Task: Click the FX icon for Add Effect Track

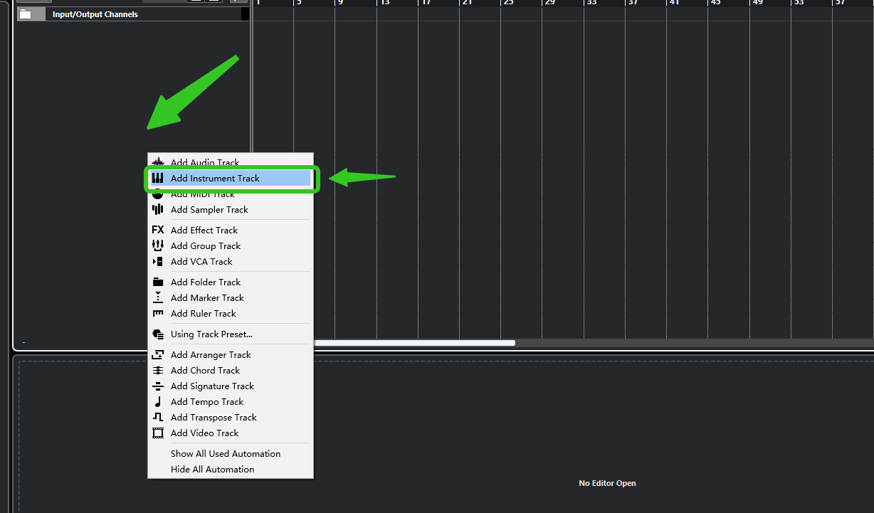Action: [158, 231]
